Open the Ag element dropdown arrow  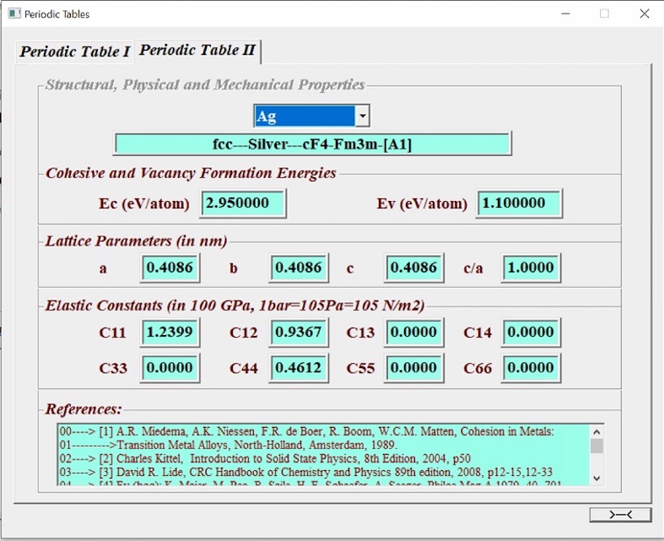click(x=362, y=116)
